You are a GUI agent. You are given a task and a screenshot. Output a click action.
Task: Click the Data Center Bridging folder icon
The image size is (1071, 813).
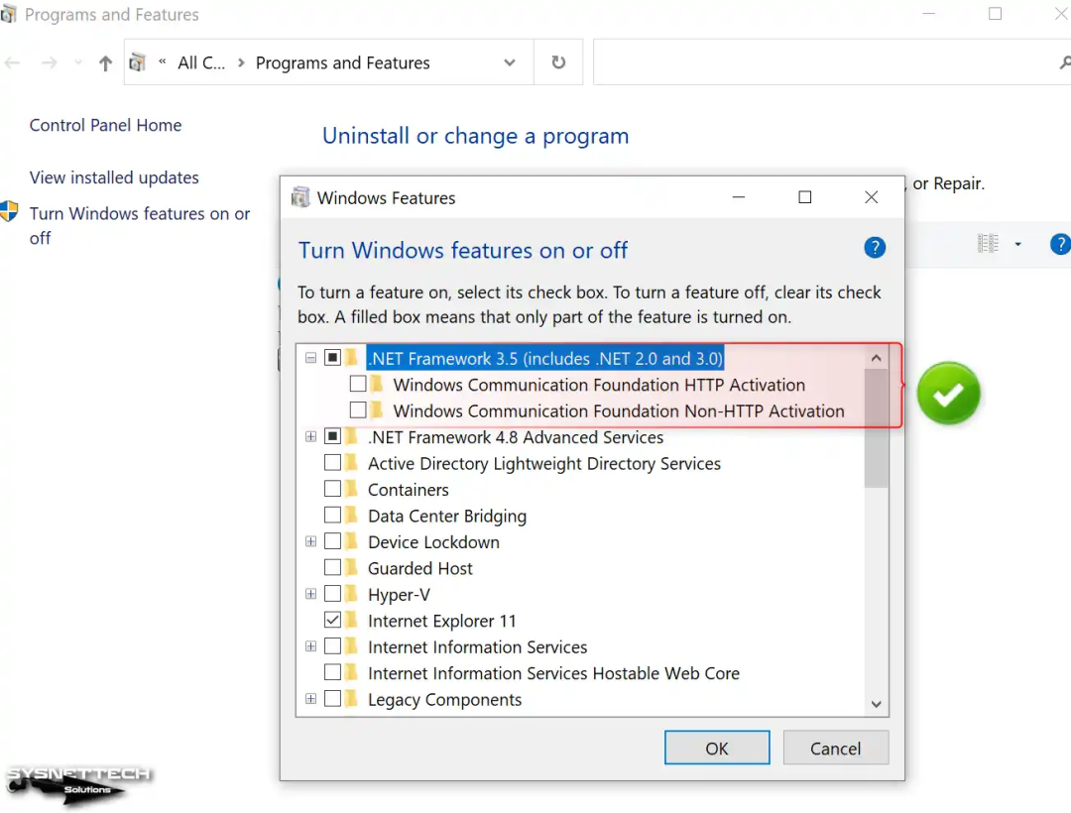(x=352, y=515)
